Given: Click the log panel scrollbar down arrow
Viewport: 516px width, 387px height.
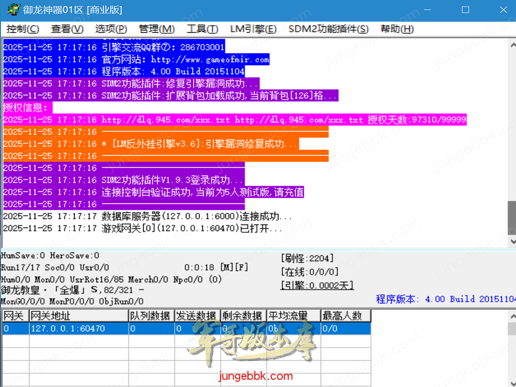Looking at the screenshot, I should [511, 242].
